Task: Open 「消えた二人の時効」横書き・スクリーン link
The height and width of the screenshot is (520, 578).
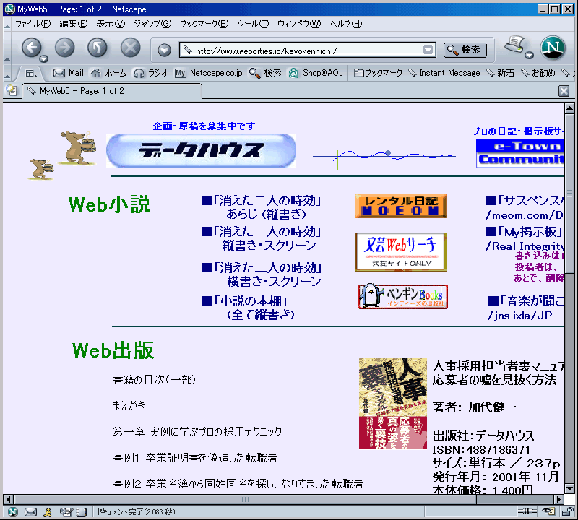Action: point(262,274)
